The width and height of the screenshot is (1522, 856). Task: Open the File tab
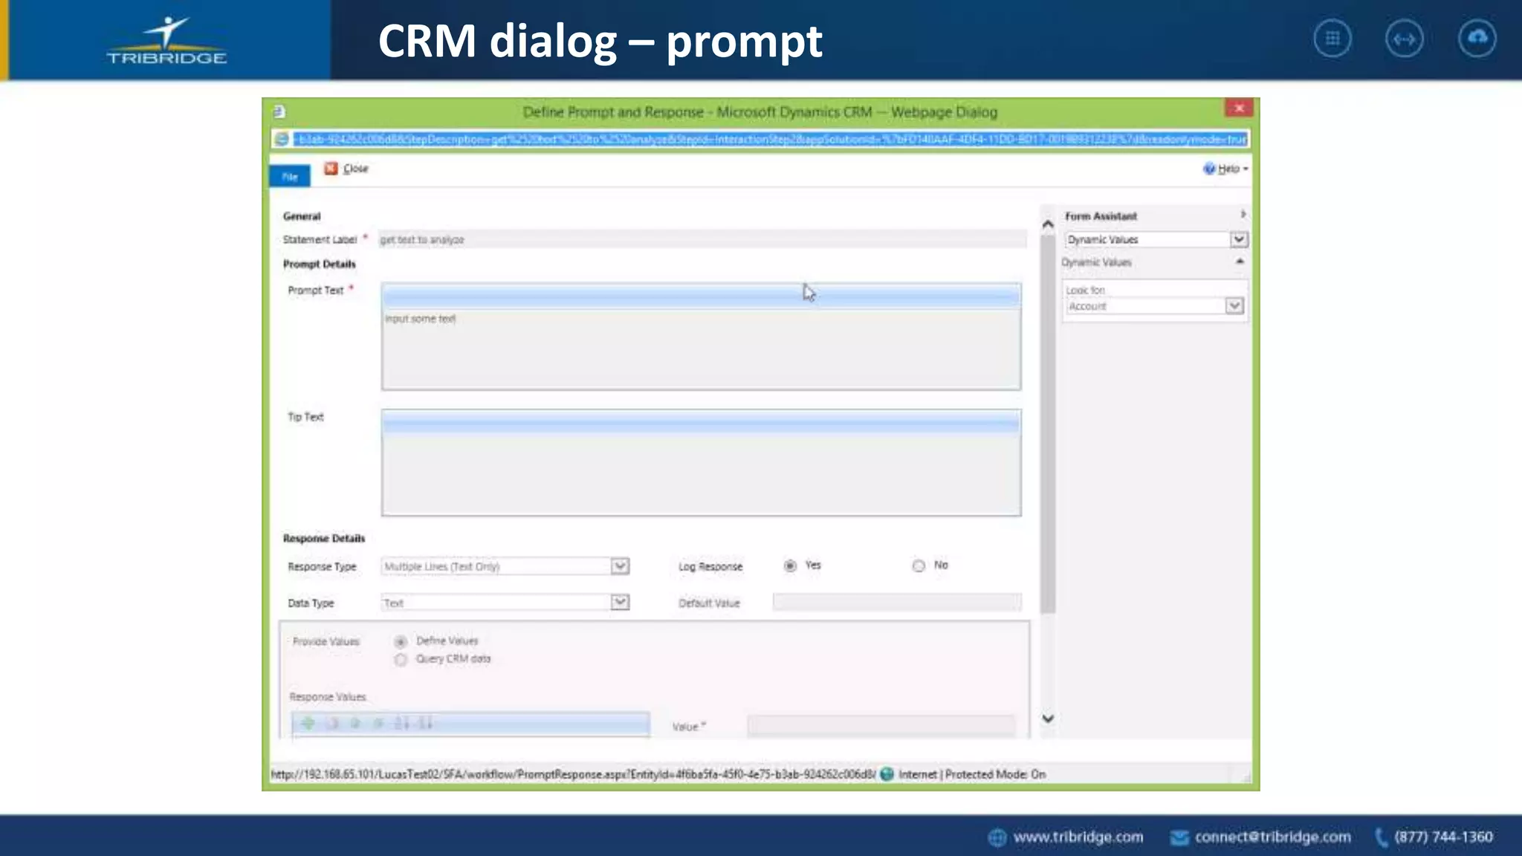pos(290,176)
